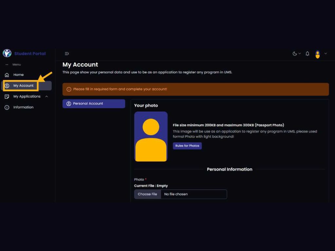Collapse the My Applications chevron
Viewport: 335px width, 251px height.
pos(46,96)
